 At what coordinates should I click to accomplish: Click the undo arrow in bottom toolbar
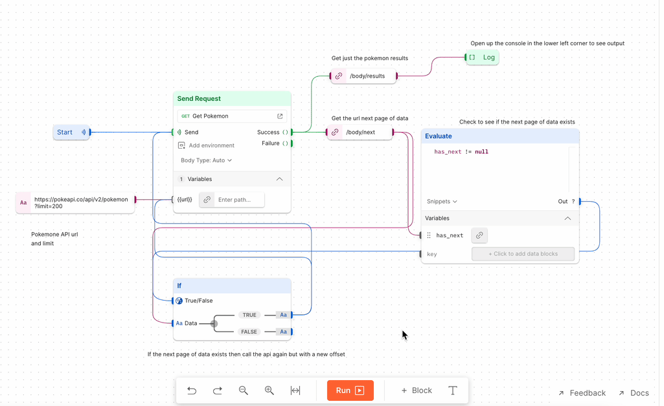(192, 390)
